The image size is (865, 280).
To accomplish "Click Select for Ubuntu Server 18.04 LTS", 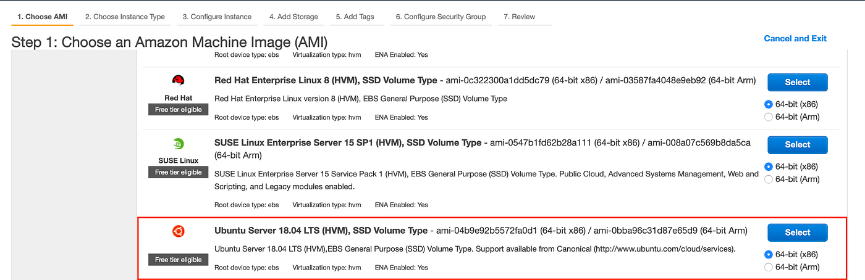I will point(797,233).
